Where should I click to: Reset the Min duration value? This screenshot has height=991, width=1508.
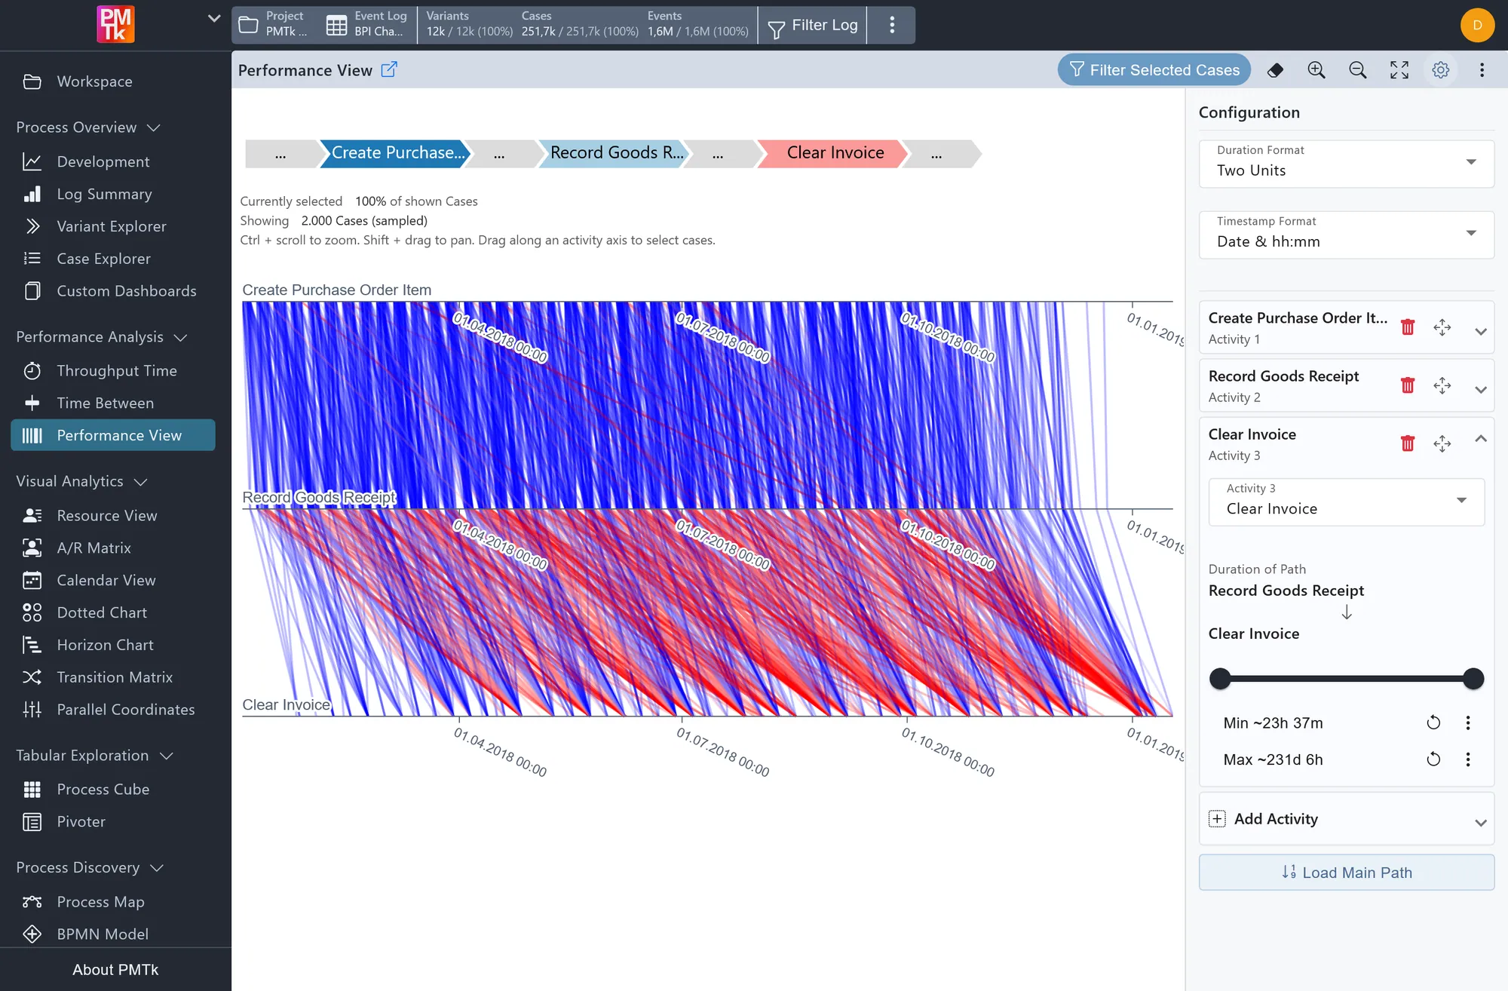1433,723
